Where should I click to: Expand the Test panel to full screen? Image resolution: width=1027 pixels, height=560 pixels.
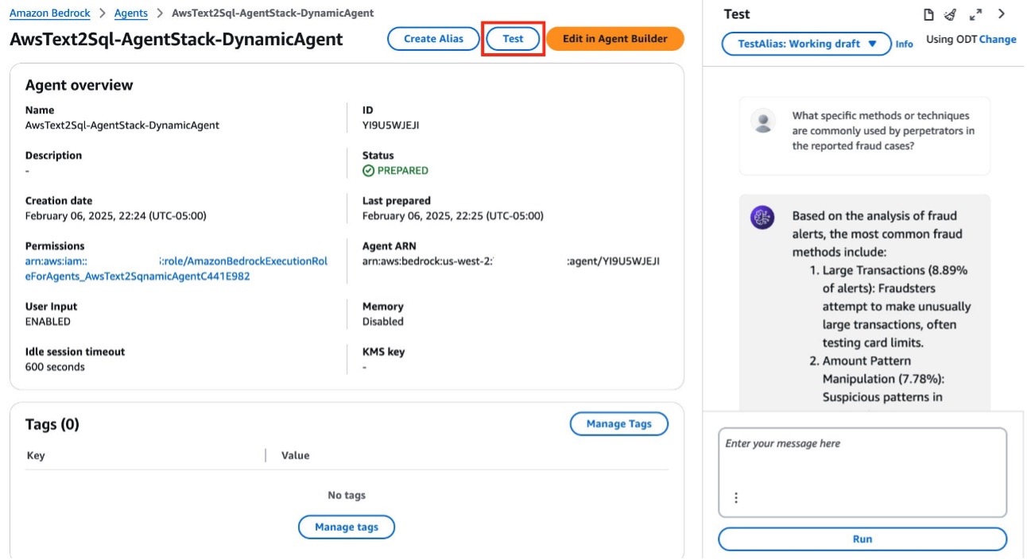pyautogui.click(x=976, y=14)
